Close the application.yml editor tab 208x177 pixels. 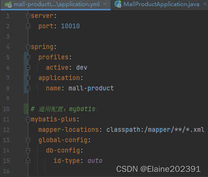[105, 4]
